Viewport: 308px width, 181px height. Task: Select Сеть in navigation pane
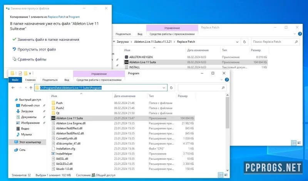coord(20,150)
